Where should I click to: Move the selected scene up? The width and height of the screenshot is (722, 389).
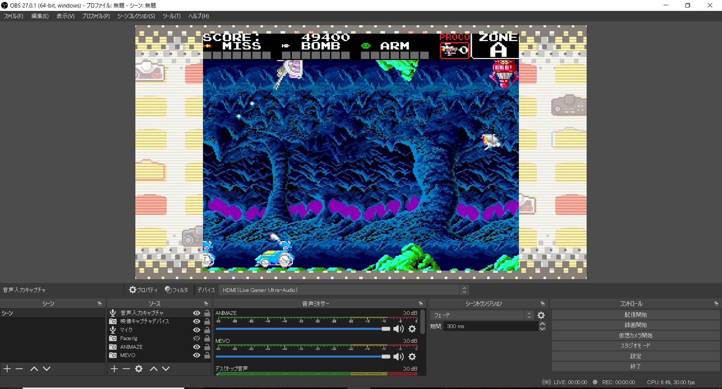(x=34, y=369)
